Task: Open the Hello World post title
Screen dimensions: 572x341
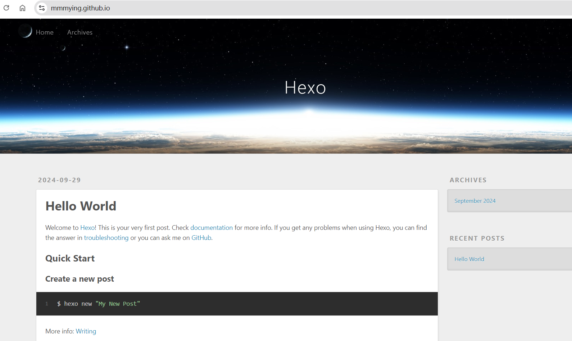Action: (x=81, y=206)
